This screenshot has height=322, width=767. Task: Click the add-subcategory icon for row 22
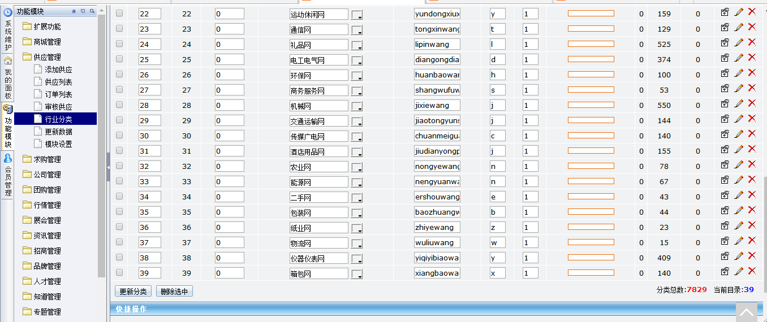click(x=725, y=12)
